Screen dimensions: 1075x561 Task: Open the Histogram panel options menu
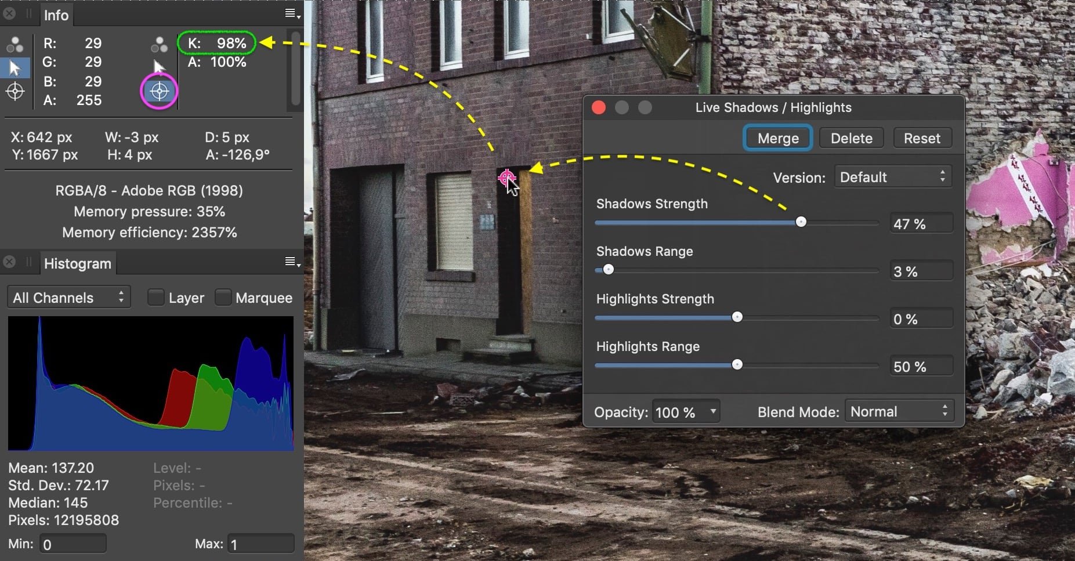292,262
